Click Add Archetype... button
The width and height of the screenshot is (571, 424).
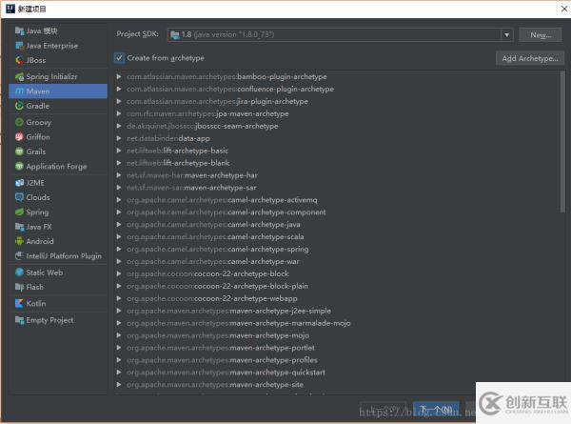pyautogui.click(x=530, y=58)
